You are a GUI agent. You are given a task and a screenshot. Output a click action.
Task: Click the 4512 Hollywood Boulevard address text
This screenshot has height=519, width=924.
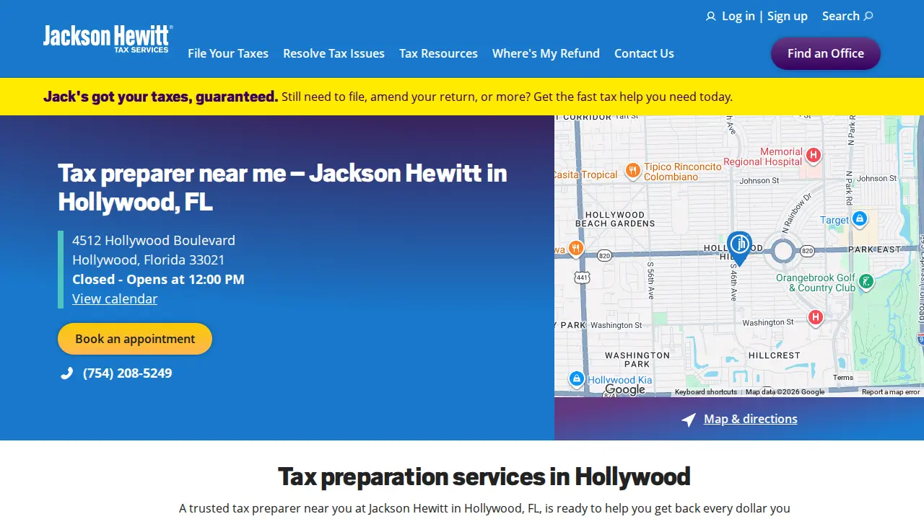pyautogui.click(x=154, y=240)
